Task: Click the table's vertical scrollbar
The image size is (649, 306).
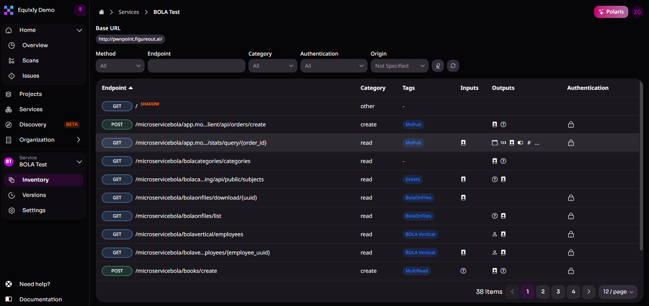Action: click(x=641, y=166)
